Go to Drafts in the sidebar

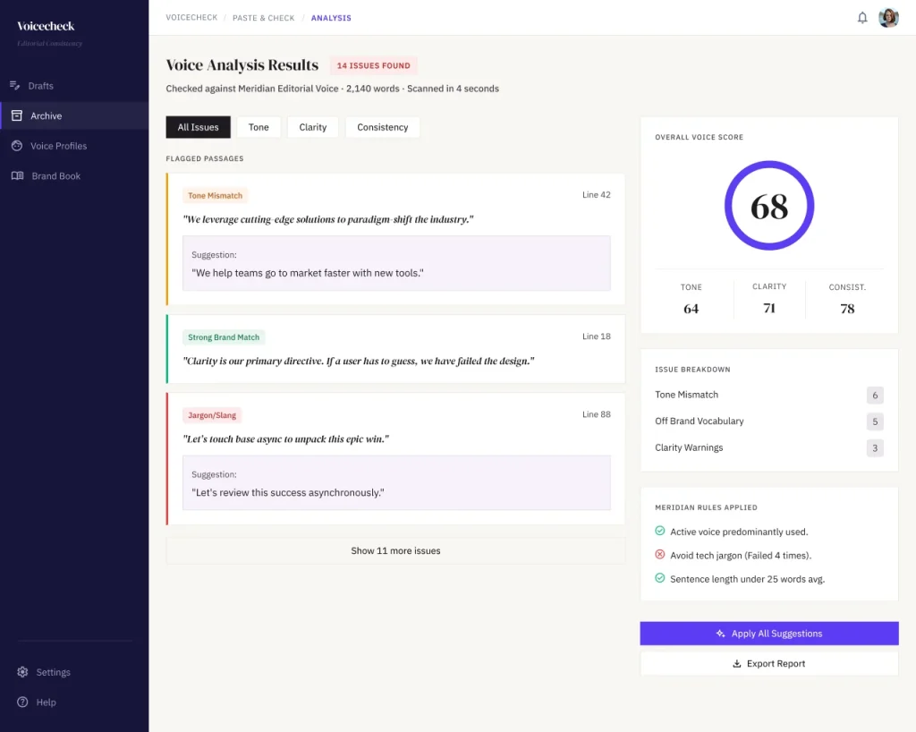coord(74,86)
